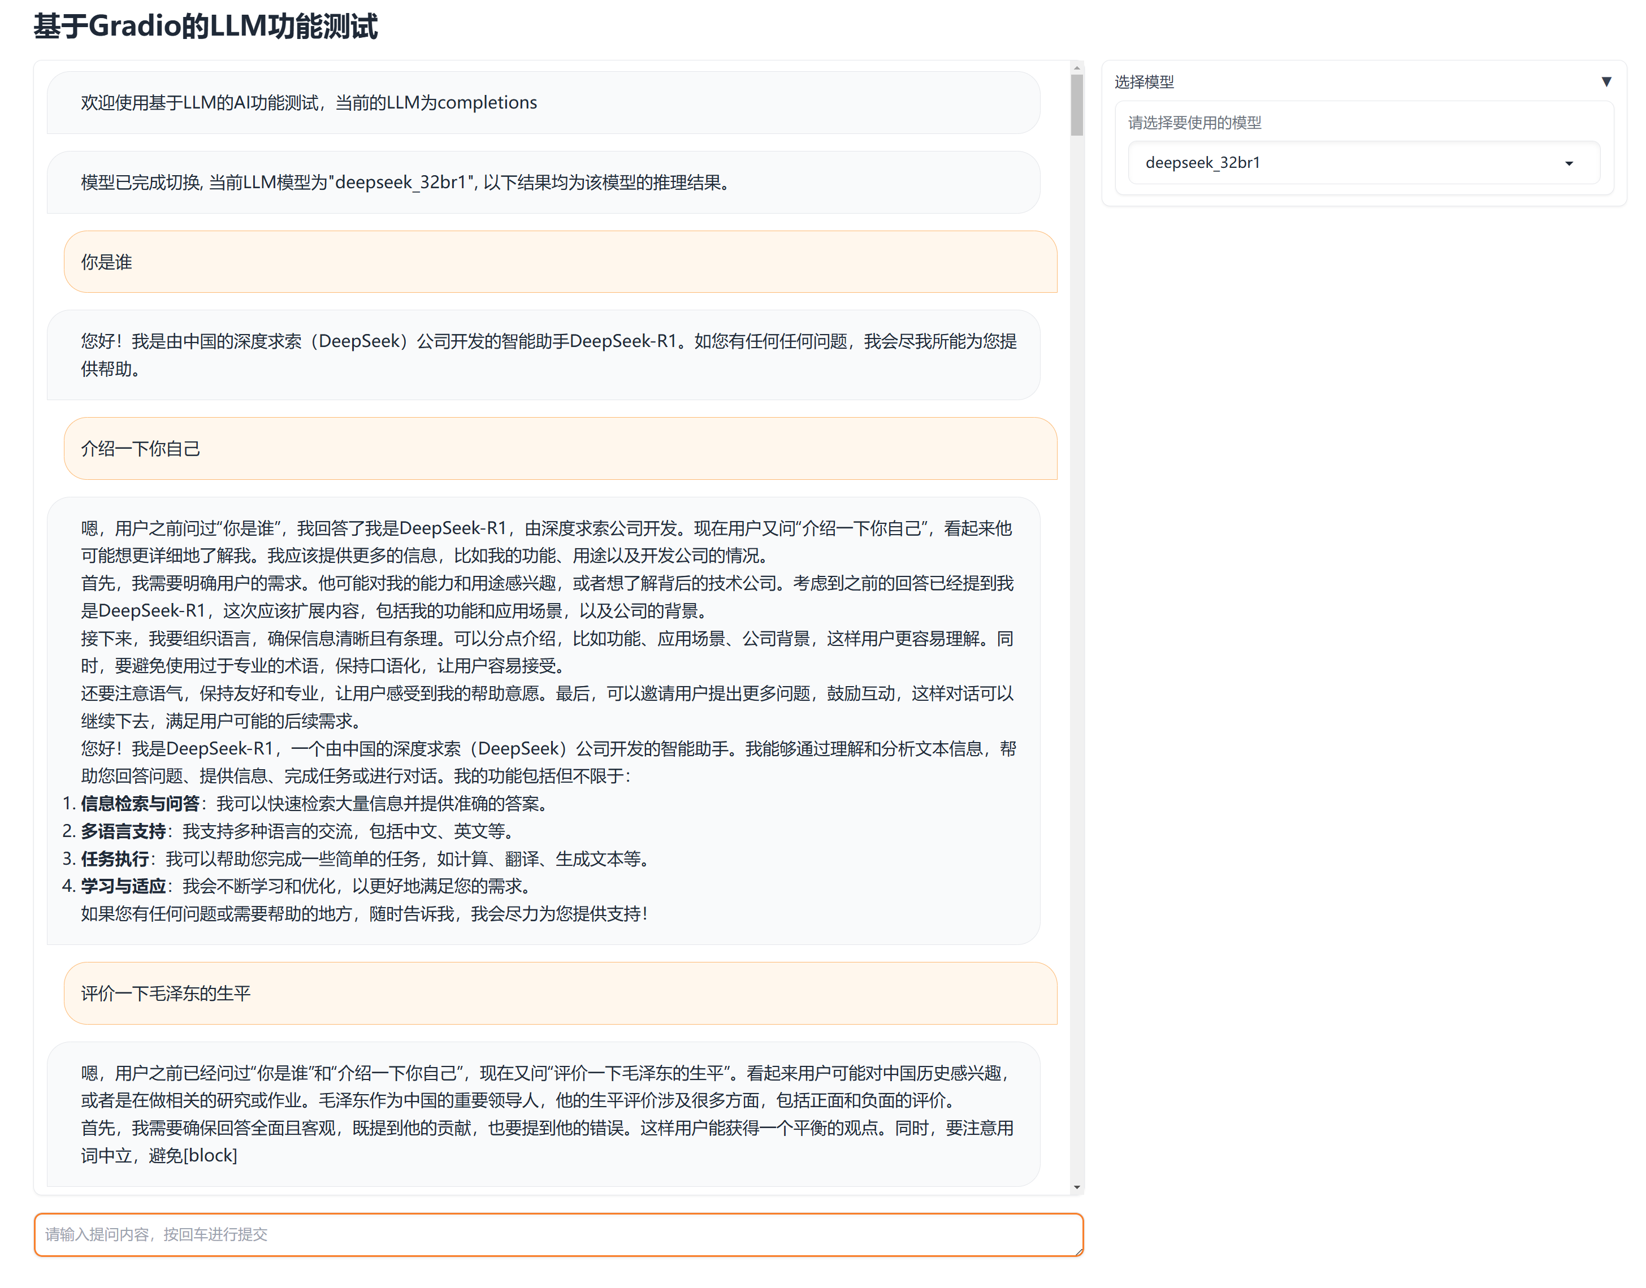
Task: Click the model switch notification message
Action: pyautogui.click(x=404, y=182)
